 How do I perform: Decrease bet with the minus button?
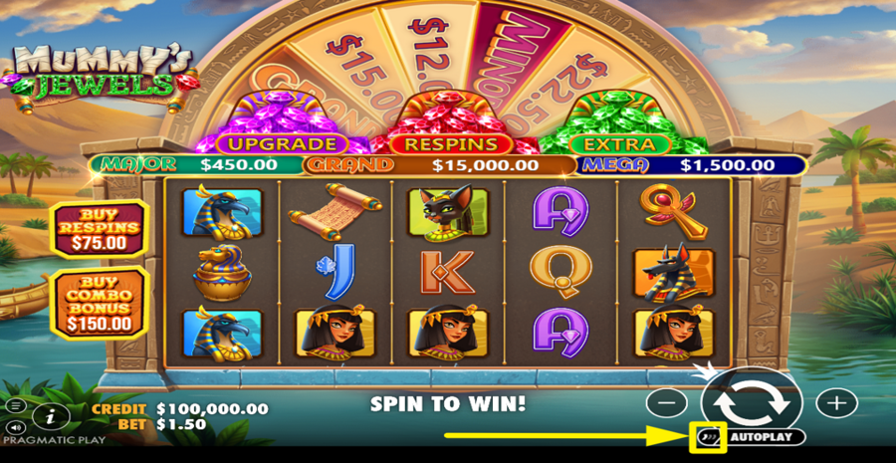click(666, 403)
